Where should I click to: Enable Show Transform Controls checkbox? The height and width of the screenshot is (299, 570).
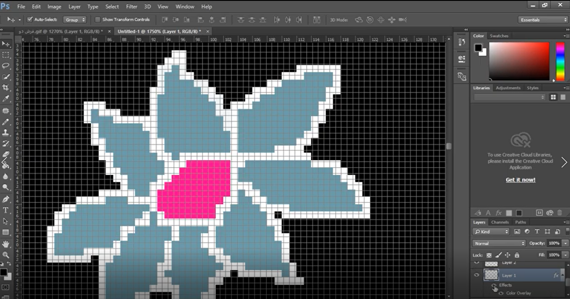[x=98, y=20]
